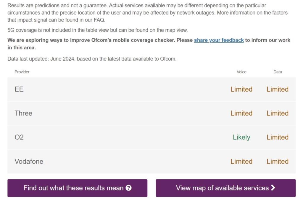Viewport: 303px width, 202px height.
Task: Click the question mark help icon
Action: coord(128,188)
